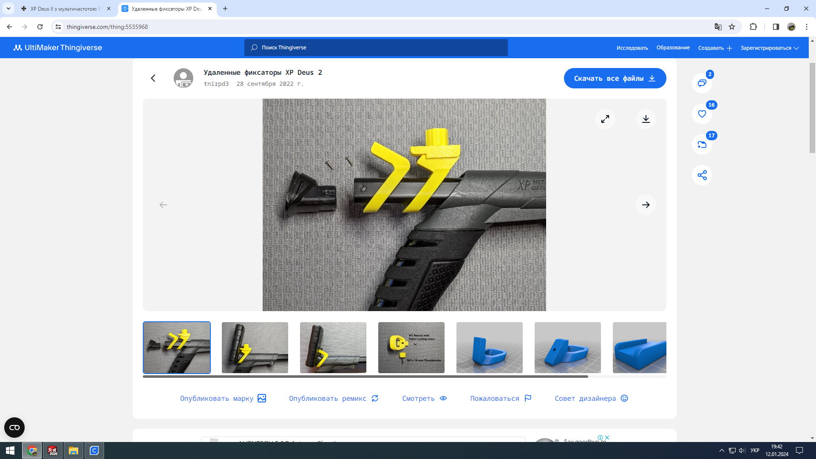Click the thumbnail strip horizontal scrollbar
The width and height of the screenshot is (816, 459).
coord(365,377)
